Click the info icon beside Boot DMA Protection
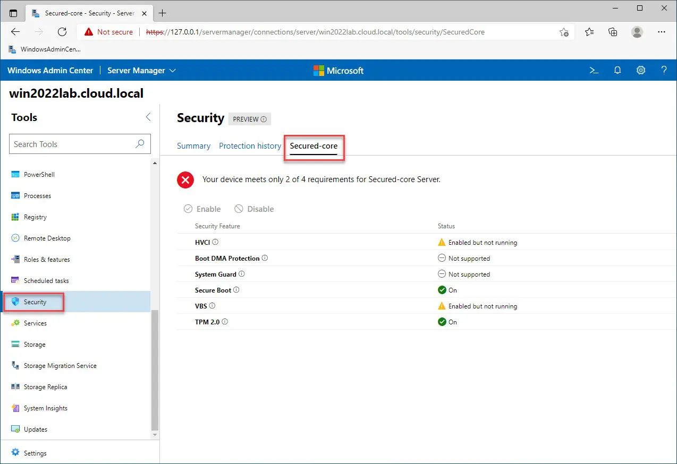677x464 pixels. (x=265, y=258)
